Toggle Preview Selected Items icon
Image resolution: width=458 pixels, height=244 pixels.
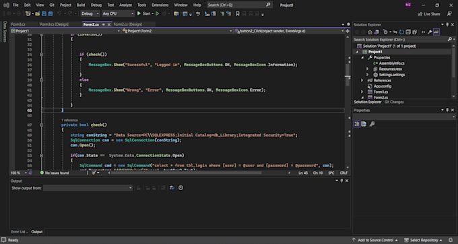(x=436, y=32)
